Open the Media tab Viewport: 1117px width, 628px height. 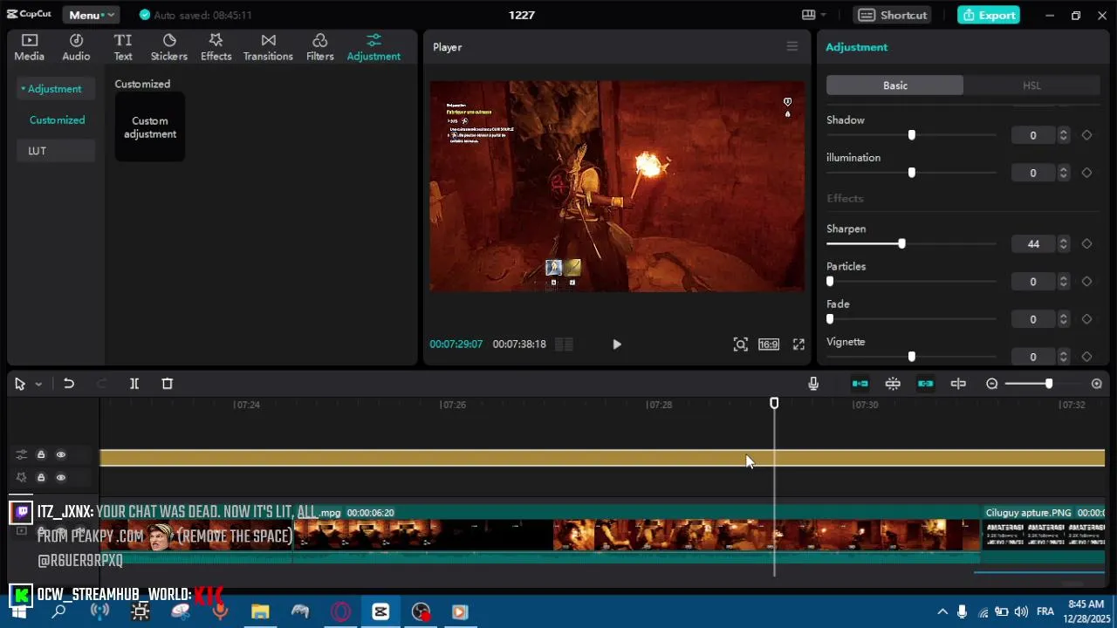point(29,47)
